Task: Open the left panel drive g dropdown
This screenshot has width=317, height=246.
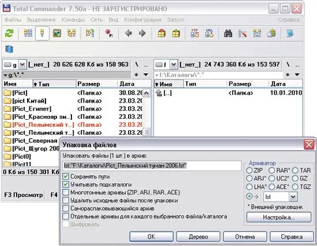Action: (x=22, y=65)
